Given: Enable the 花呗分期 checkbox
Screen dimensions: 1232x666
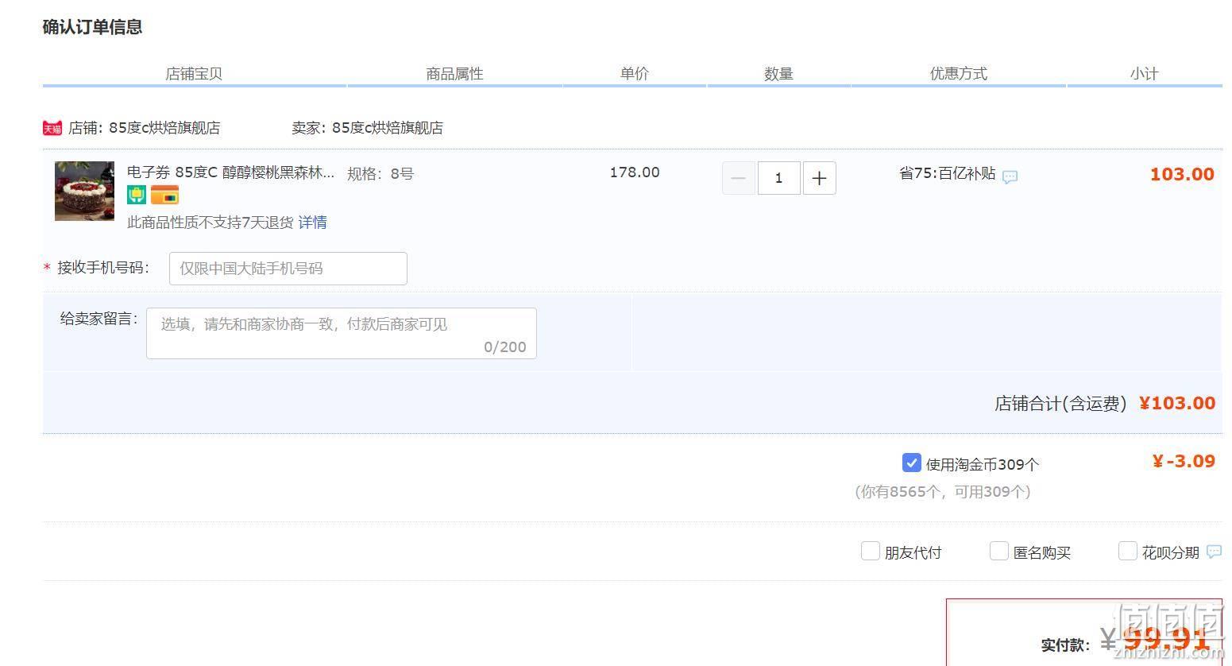Looking at the screenshot, I should 1128,551.
